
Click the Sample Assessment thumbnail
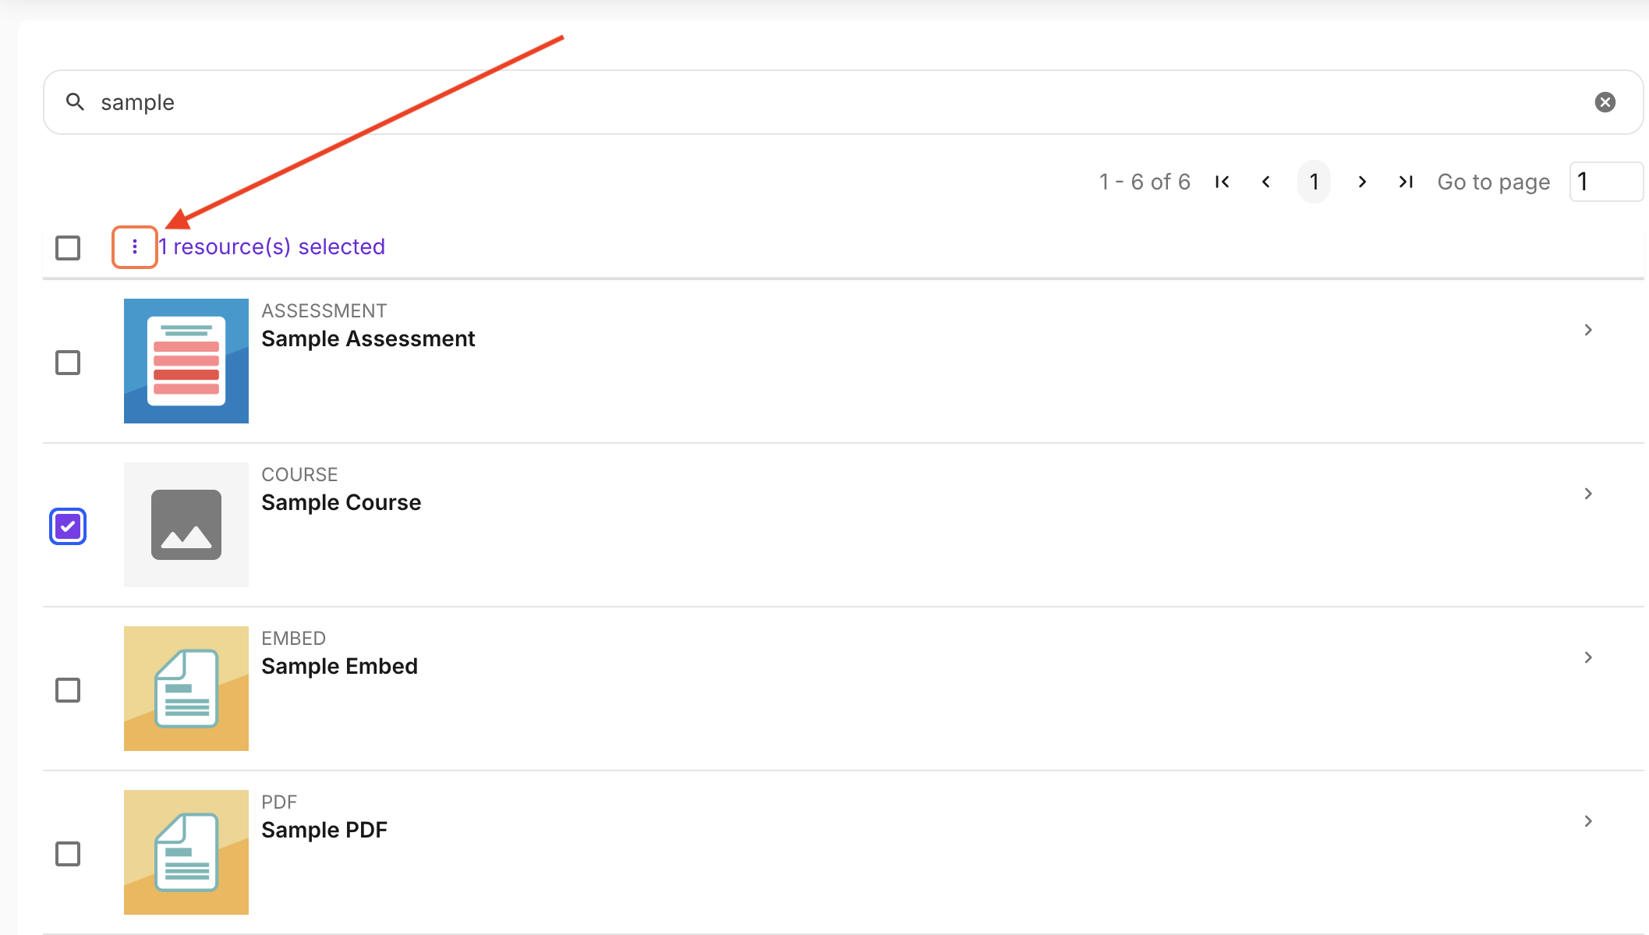tap(186, 361)
